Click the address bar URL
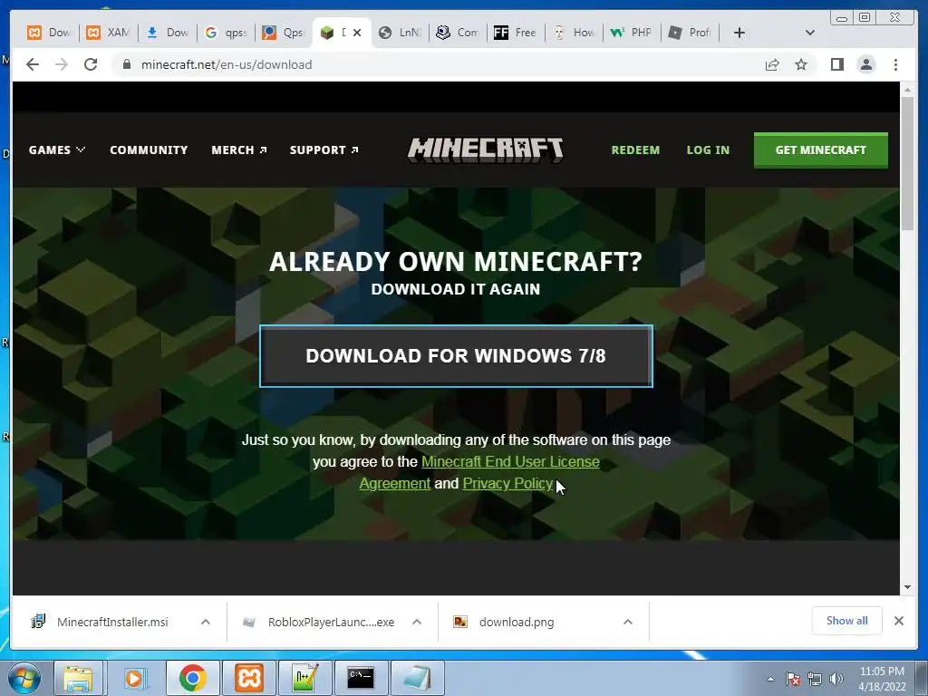 coord(226,64)
